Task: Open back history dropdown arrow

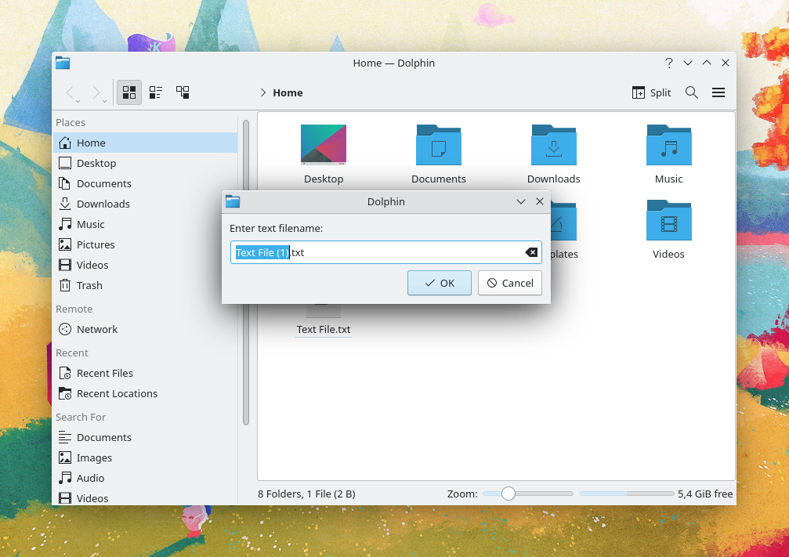Action: (x=78, y=102)
